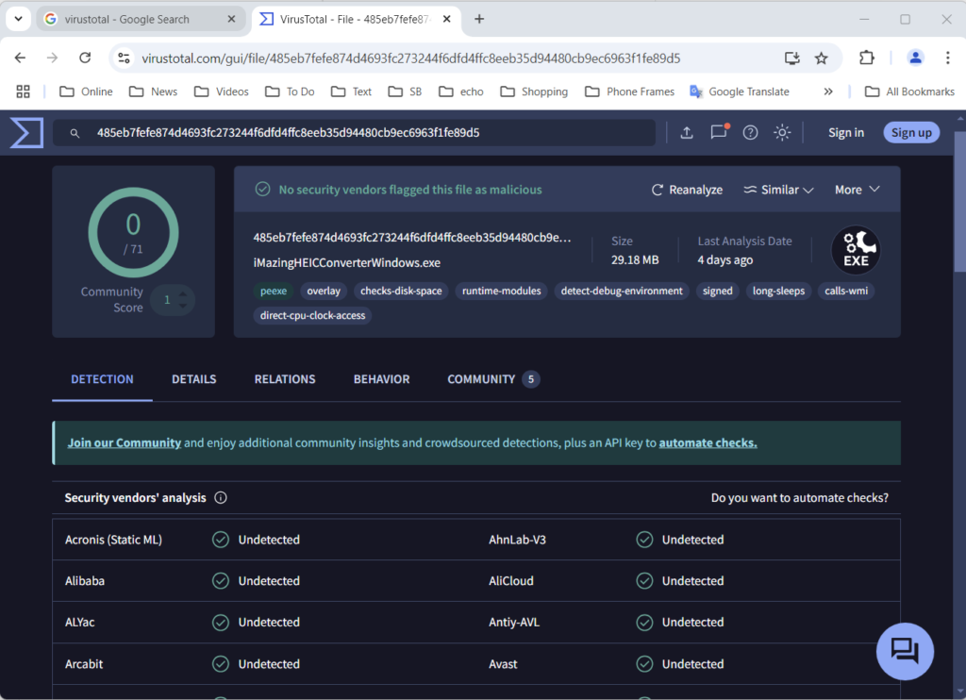
Task: Open the Online bookmarks folder
Action: [x=86, y=92]
